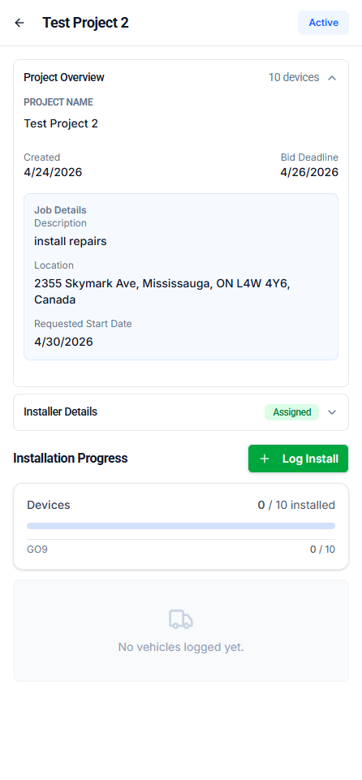Viewport: 362px width, 780px height.
Task: Click the Log Install button
Action: coord(299,459)
